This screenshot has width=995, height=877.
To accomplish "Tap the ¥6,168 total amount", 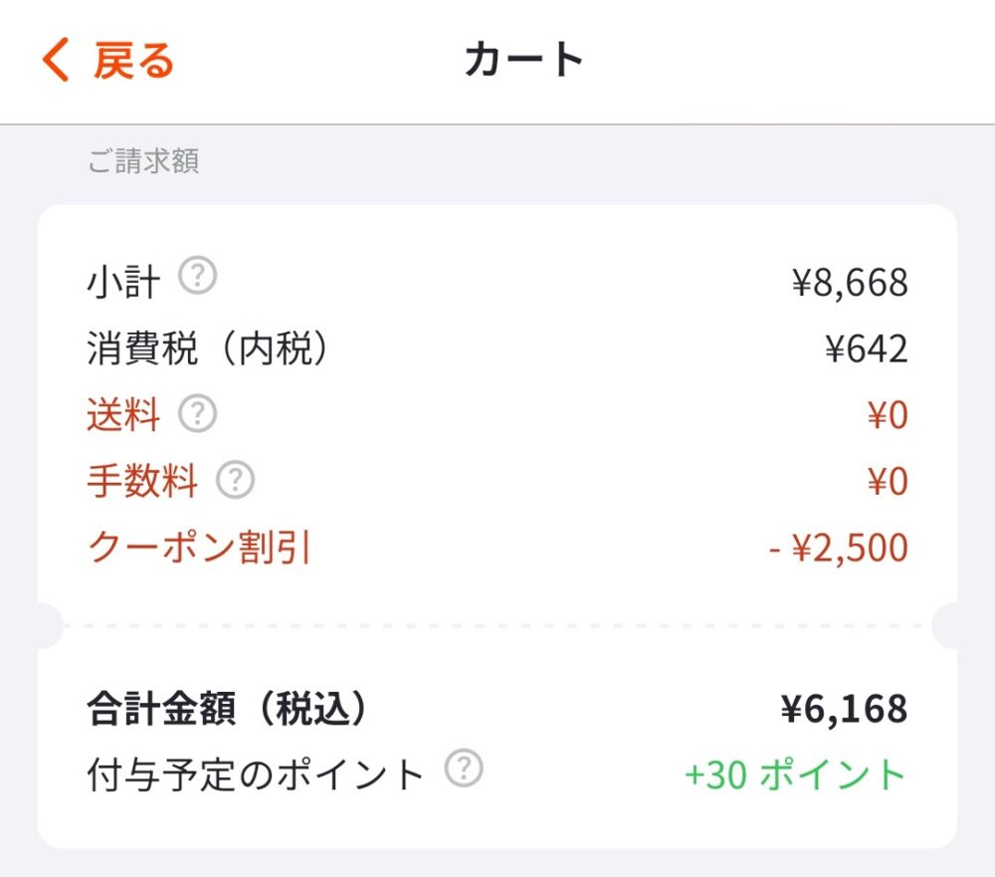I will [x=844, y=707].
